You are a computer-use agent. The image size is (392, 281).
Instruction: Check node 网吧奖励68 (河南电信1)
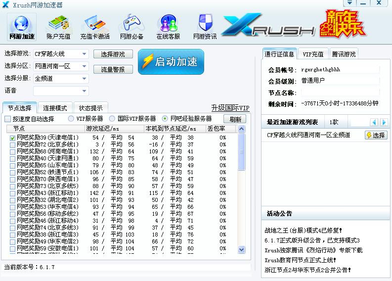point(12,152)
